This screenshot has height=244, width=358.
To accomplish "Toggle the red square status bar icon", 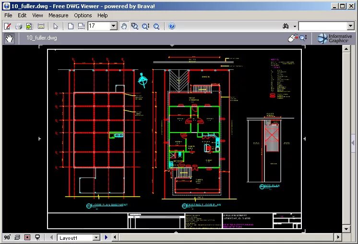I will coord(27,237).
